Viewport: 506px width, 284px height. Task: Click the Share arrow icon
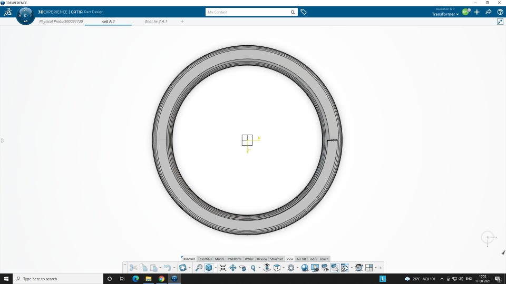[x=488, y=12]
